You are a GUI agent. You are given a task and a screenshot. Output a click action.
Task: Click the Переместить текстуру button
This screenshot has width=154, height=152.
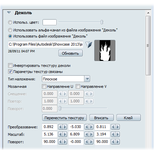pos(65,118)
